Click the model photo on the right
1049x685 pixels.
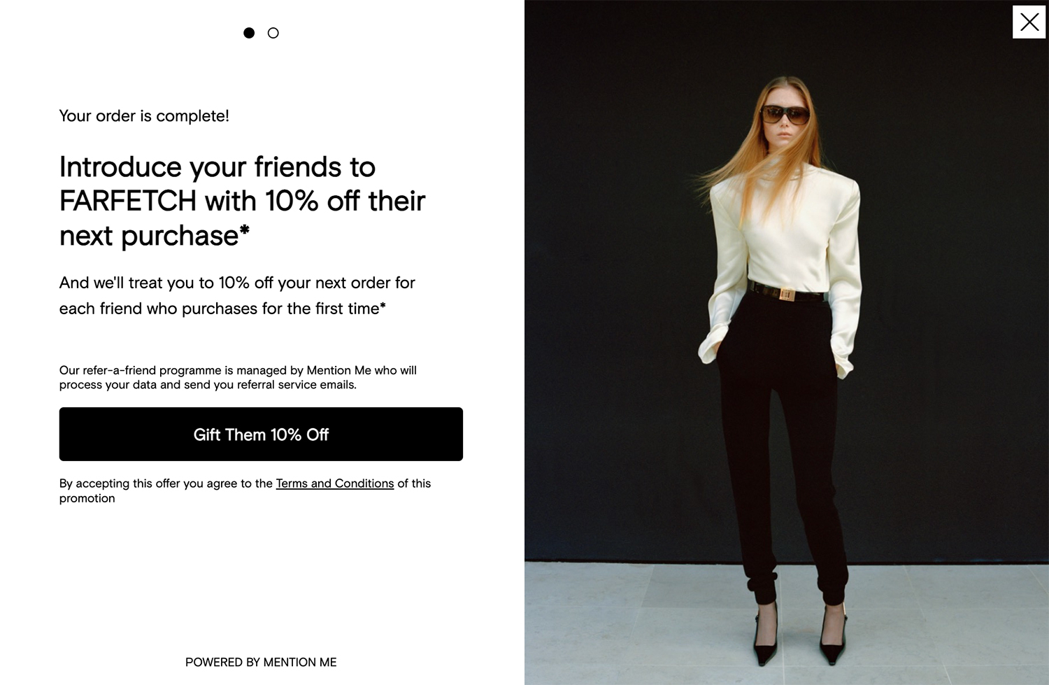787,342
